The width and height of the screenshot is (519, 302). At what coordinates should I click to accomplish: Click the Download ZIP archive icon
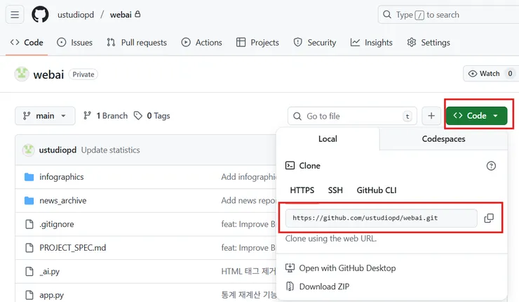(290, 287)
